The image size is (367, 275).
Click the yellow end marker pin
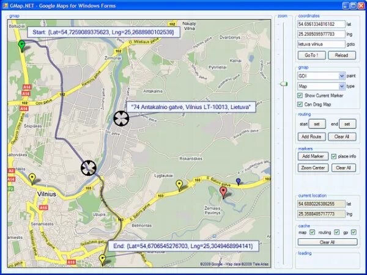pos(102,260)
